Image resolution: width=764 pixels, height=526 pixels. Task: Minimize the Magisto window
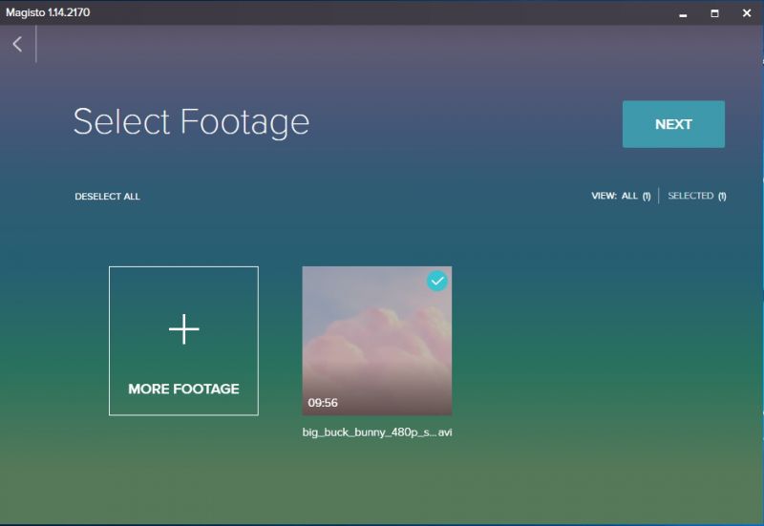click(x=683, y=13)
